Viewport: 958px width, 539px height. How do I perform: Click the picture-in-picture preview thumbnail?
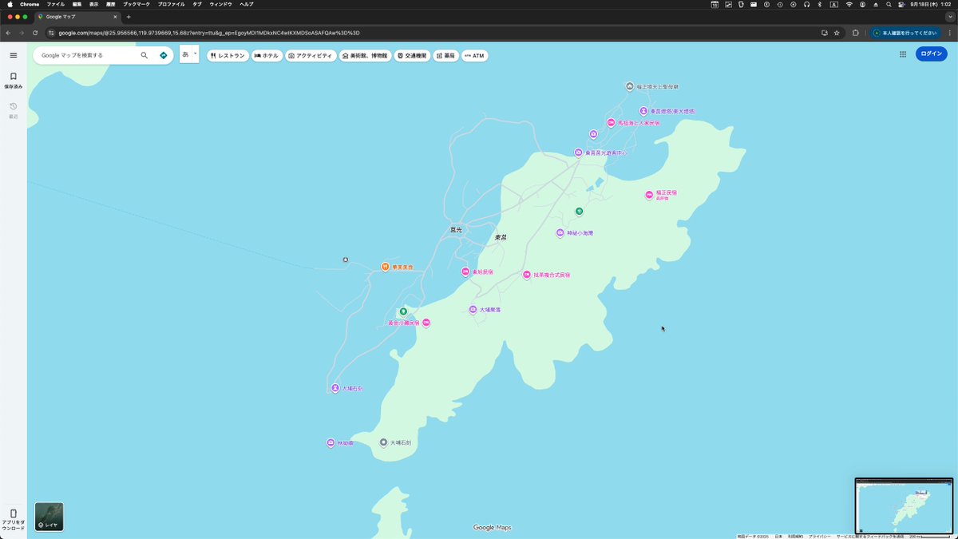click(x=904, y=506)
